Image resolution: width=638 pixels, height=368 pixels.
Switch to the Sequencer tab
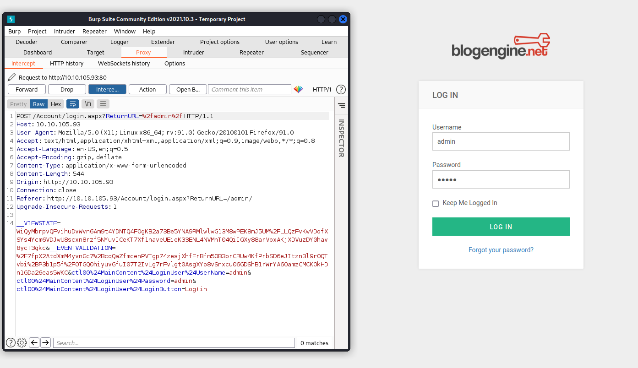pos(315,52)
